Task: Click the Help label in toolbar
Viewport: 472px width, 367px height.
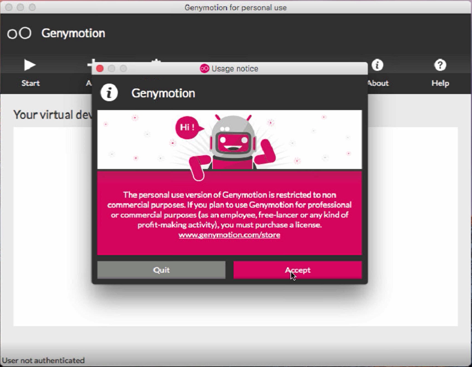Action: (x=440, y=83)
